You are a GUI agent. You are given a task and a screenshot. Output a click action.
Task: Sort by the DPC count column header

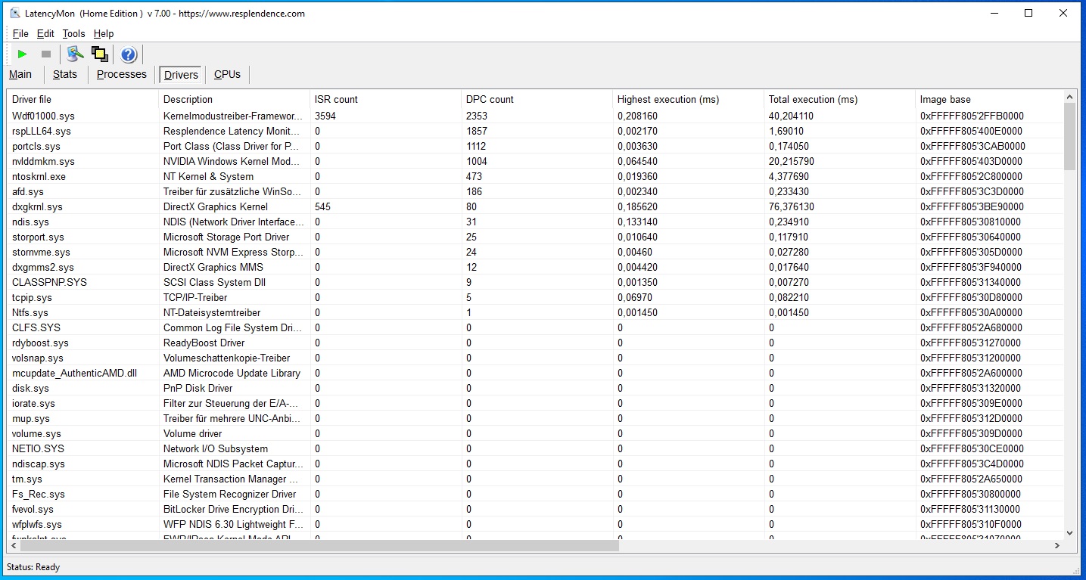pos(537,99)
